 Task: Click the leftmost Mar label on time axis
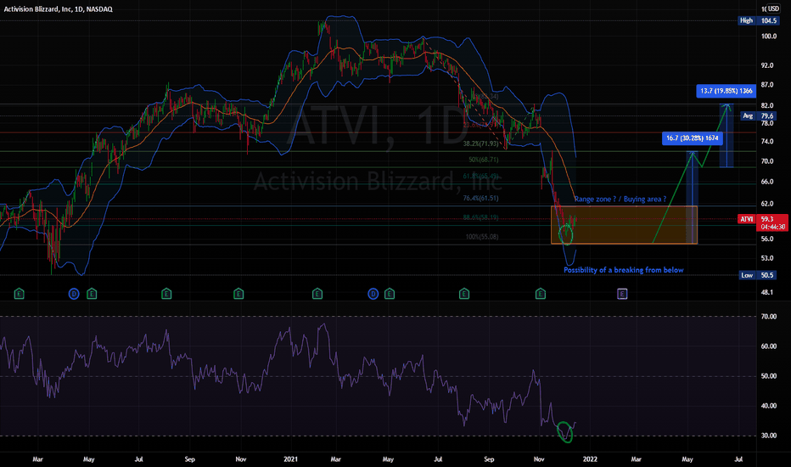38,459
